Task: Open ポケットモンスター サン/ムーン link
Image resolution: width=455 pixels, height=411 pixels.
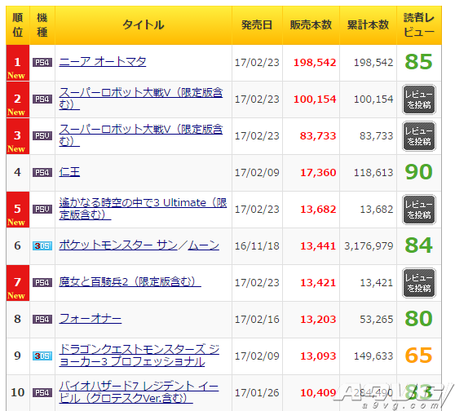Action: click(139, 245)
